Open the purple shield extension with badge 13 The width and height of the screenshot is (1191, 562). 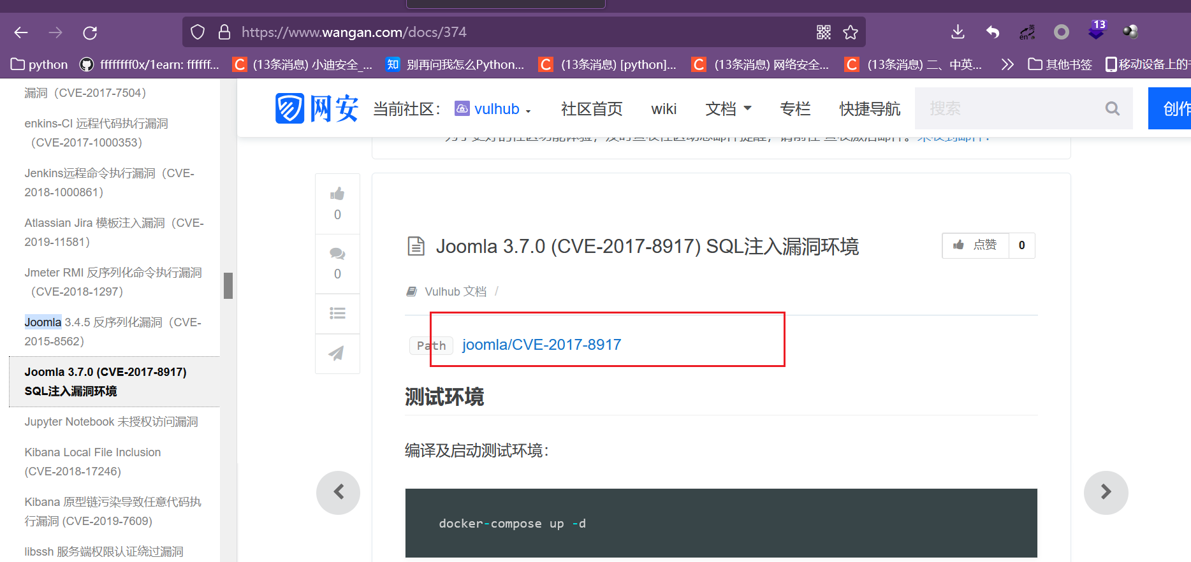click(x=1097, y=31)
